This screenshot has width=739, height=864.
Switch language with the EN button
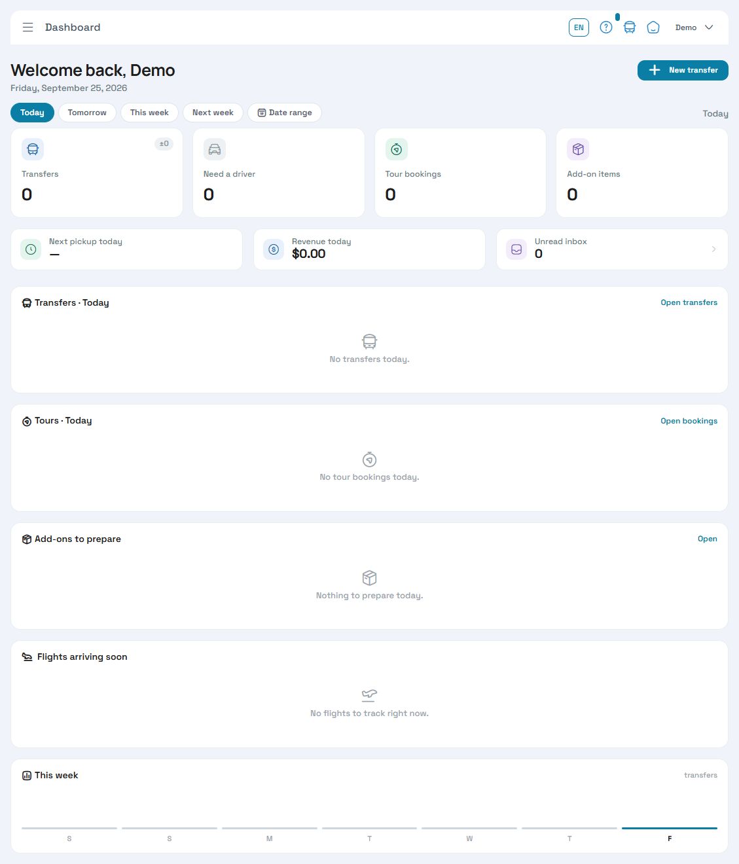pyautogui.click(x=579, y=27)
